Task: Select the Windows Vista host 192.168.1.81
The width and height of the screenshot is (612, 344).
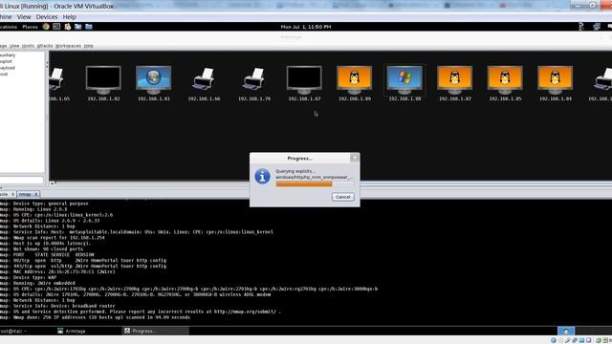Action: click(153, 80)
